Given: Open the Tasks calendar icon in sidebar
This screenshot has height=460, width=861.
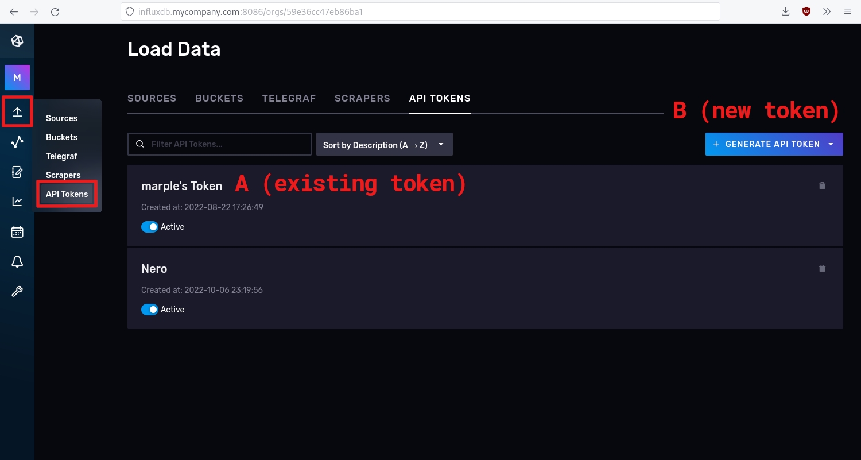Looking at the screenshot, I should pos(17,232).
